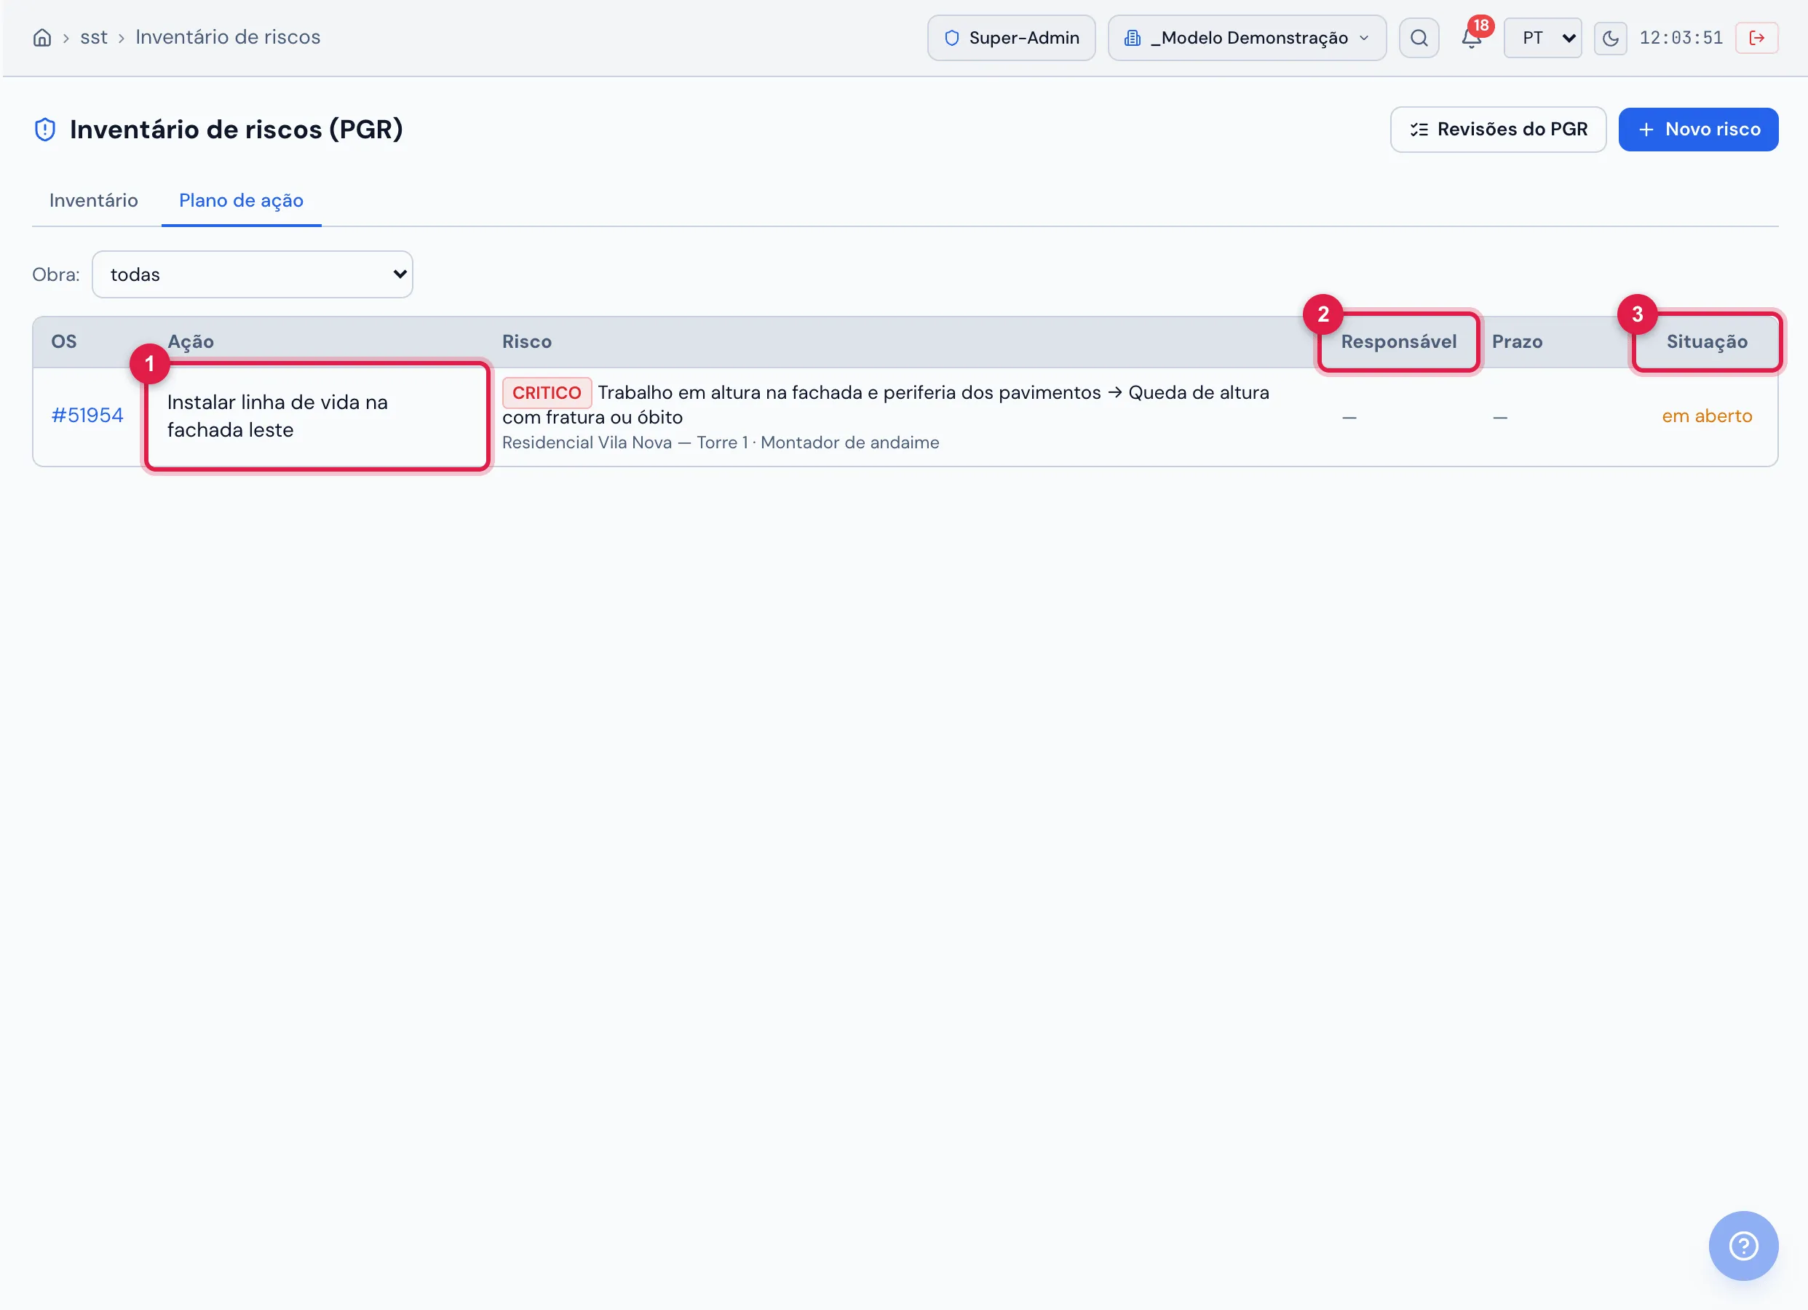Click Residencial Vila Nova — Torre 1 text
Viewport: 1808px width, 1310px height.
(625, 442)
